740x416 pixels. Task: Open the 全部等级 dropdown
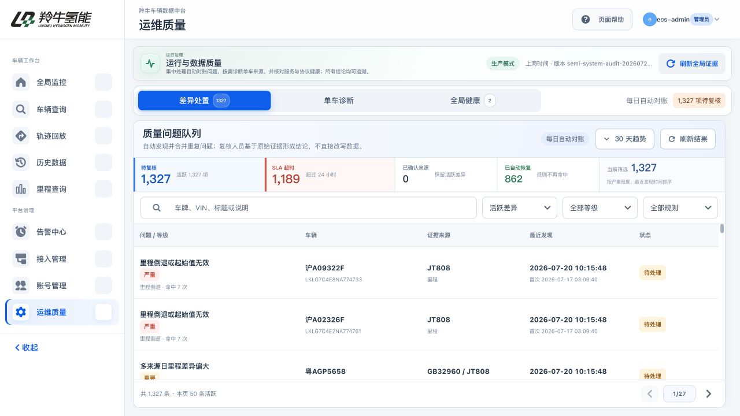coord(600,207)
